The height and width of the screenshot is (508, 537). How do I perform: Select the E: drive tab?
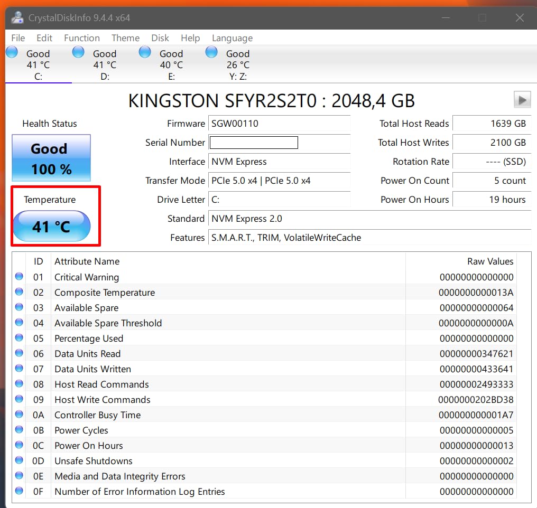tap(171, 64)
